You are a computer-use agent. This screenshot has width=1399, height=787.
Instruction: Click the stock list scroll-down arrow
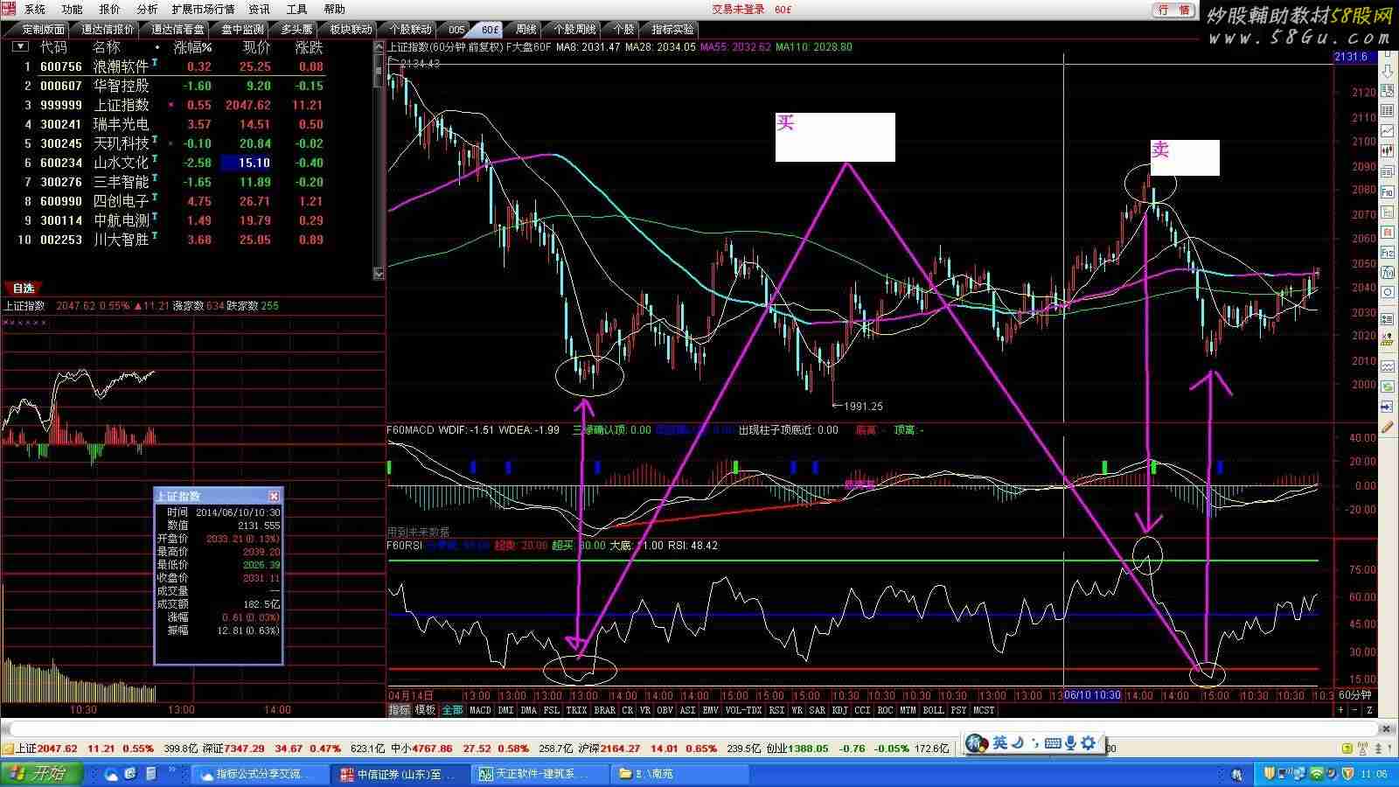[x=379, y=274]
